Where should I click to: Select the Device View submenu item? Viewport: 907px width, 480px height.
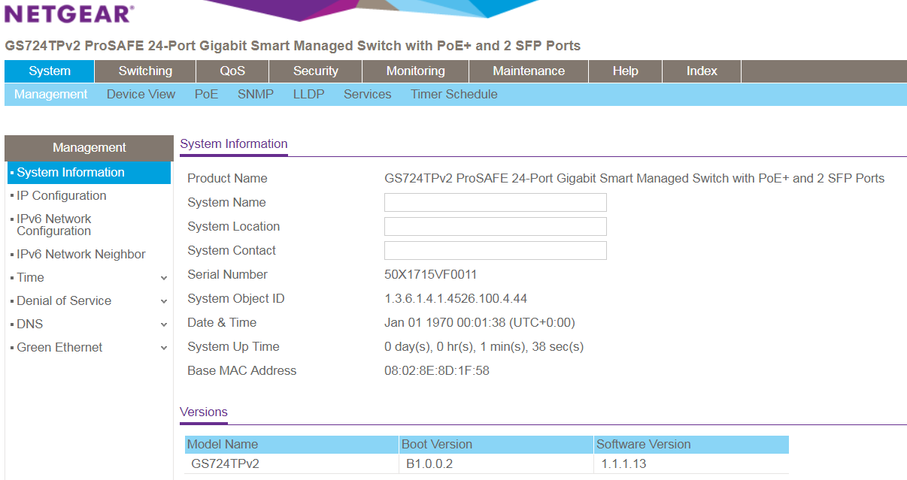tap(141, 95)
